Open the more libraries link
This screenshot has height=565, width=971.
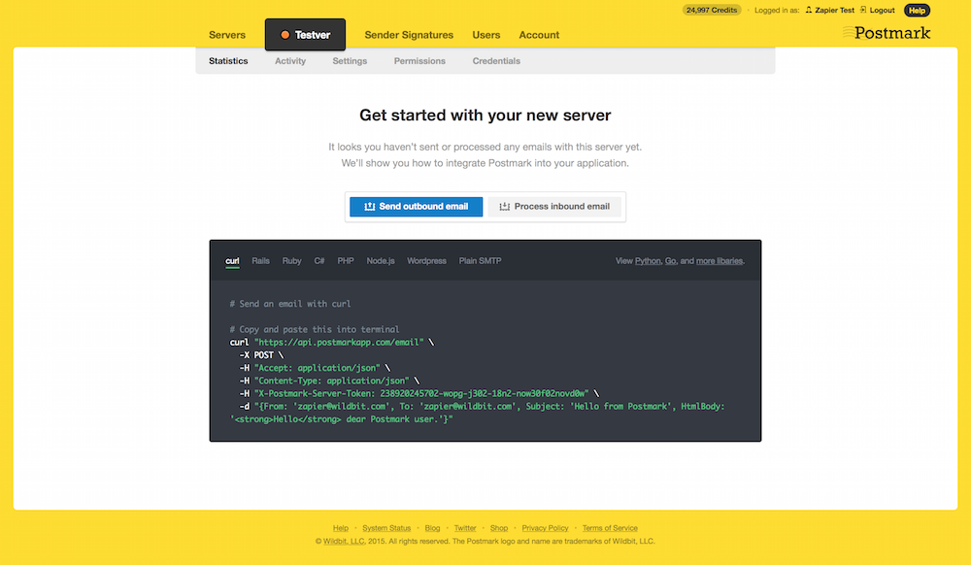pyautogui.click(x=719, y=261)
